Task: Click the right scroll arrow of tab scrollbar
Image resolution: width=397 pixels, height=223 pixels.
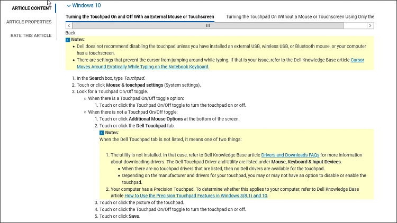Action: pyautogui.click(x=370, y=25)
